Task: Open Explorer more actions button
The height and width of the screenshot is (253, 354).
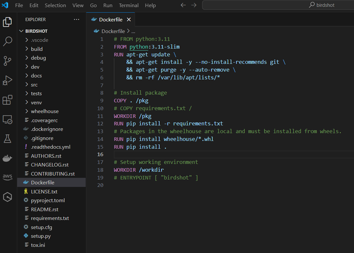Action: point(76,19)
